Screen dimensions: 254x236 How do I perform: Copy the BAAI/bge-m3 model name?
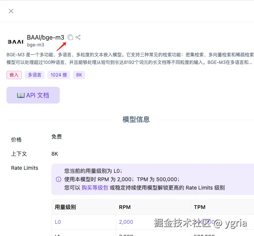point(70,37)
